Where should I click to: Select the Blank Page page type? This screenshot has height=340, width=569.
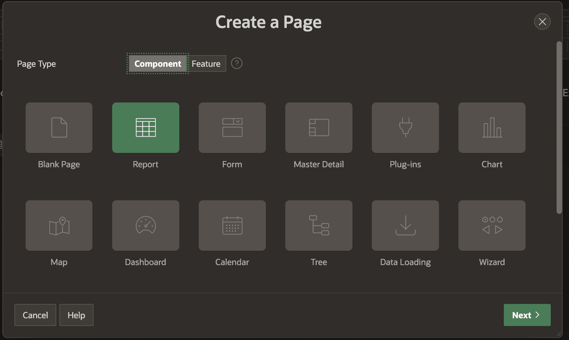(59, 128)
